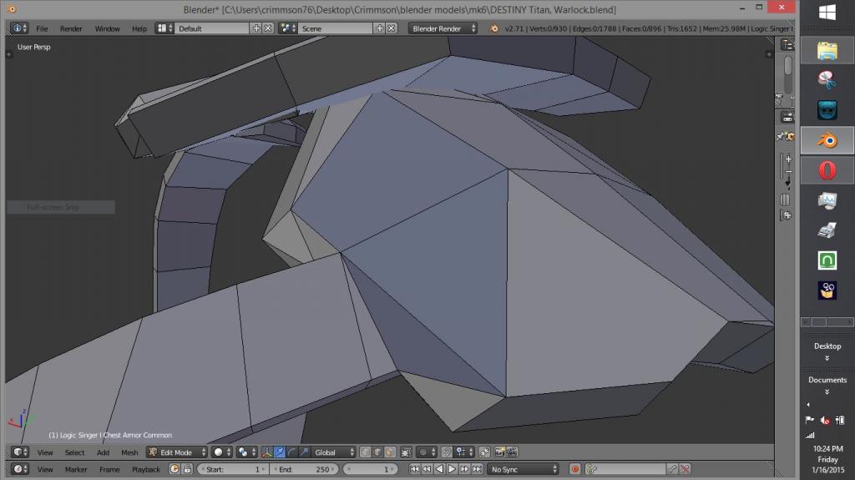Open the File menu
Image resolution: width=855 pixels, height=480 pixels.
[42, 28]
